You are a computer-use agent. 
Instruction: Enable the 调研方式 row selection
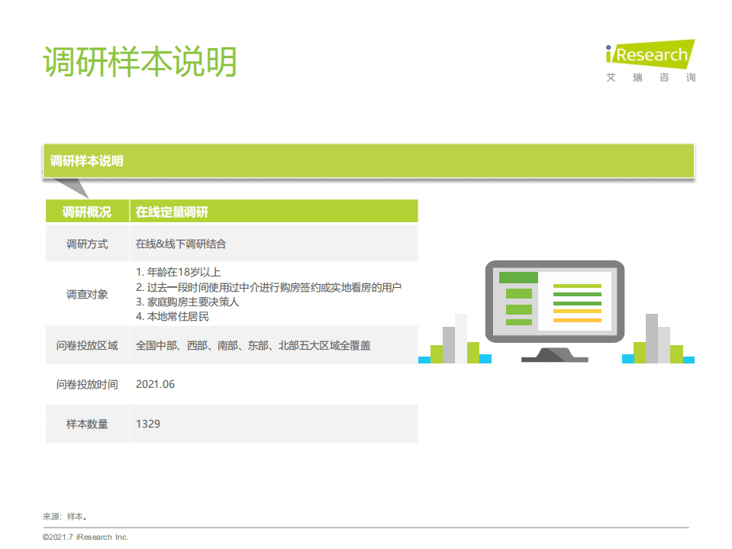pos(86,242)
